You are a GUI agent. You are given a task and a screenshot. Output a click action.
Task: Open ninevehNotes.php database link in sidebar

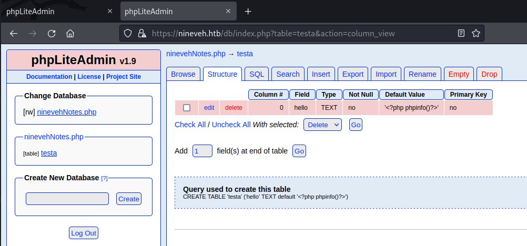pyautogui.click(x=67, y=112)
